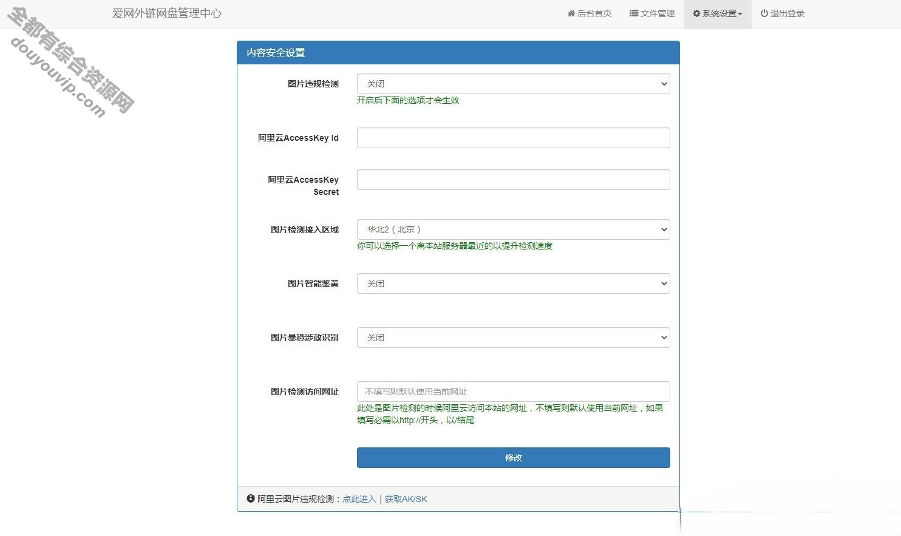The image size is (901, 536).
Task: Click the 图片智能鉴黄 field label
Action: pyautogui.click(x=313, y=283)
